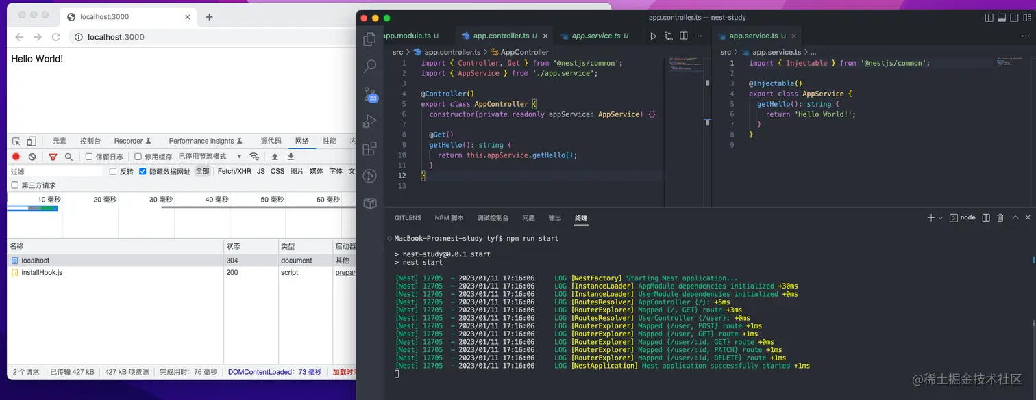Filter network requests by CSS
The height and width of the screenshot is (400, 1036).
[x=277, y=171]
